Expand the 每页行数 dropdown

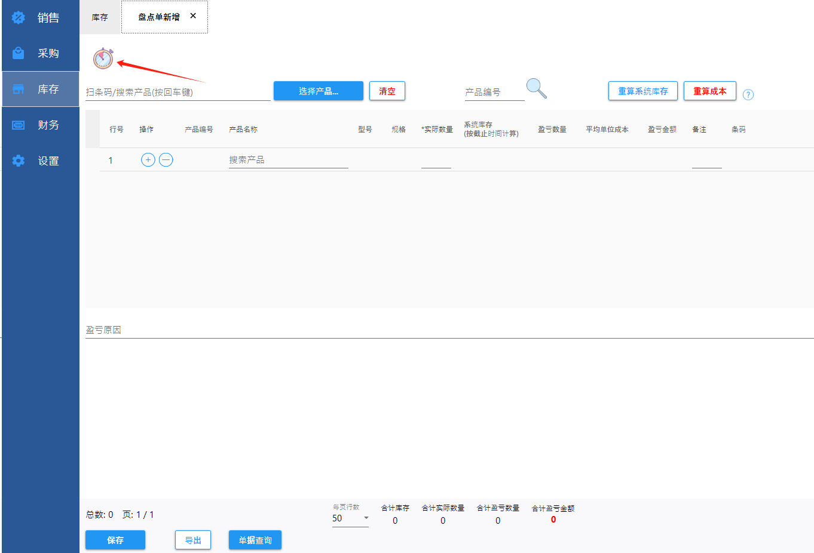click(x=351, y=518)
